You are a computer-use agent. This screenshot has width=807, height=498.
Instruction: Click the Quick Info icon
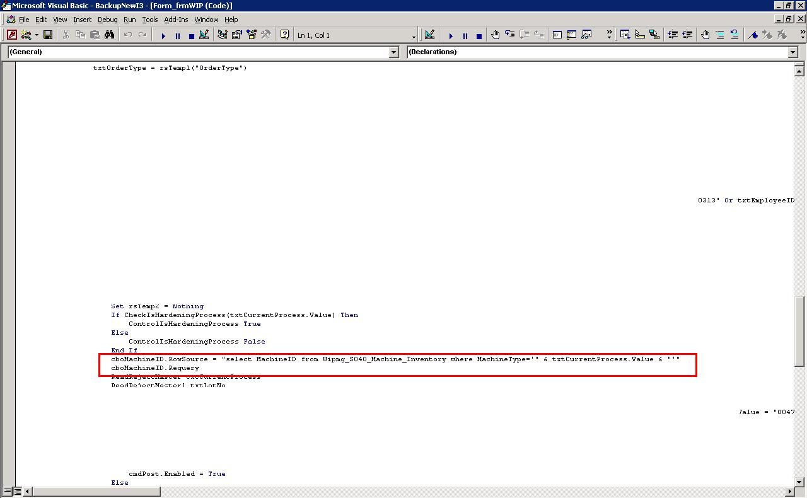654,35
